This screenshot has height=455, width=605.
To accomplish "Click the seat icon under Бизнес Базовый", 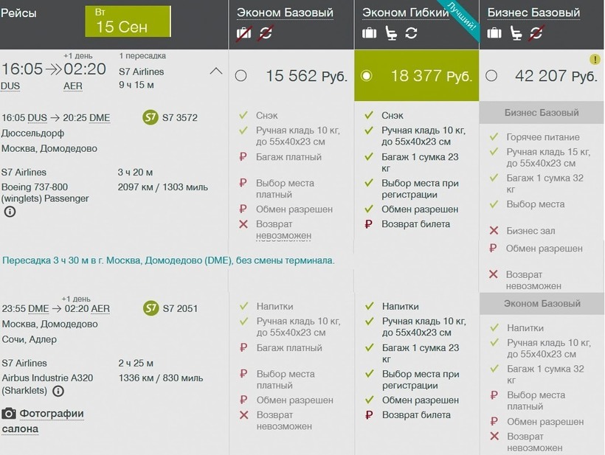I will click(516, 33).
